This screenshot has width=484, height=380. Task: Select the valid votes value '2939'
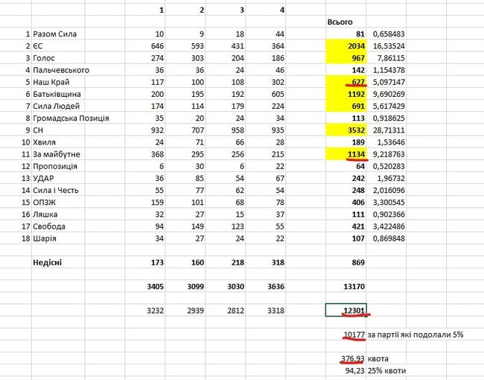pos(195,311)
